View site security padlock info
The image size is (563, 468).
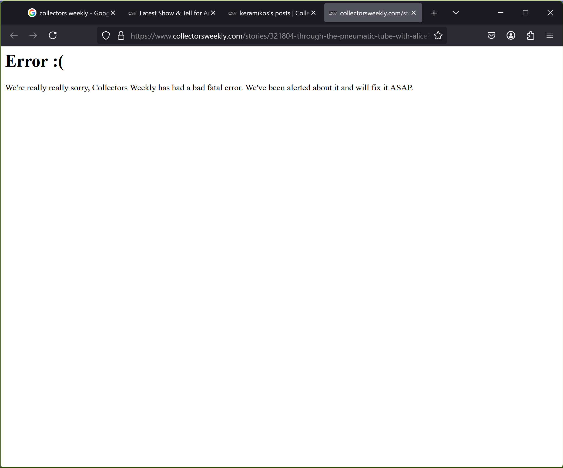pos(121,35)
